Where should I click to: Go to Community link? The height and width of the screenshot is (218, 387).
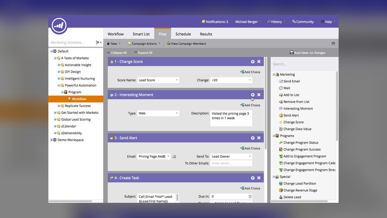point(303,22)
